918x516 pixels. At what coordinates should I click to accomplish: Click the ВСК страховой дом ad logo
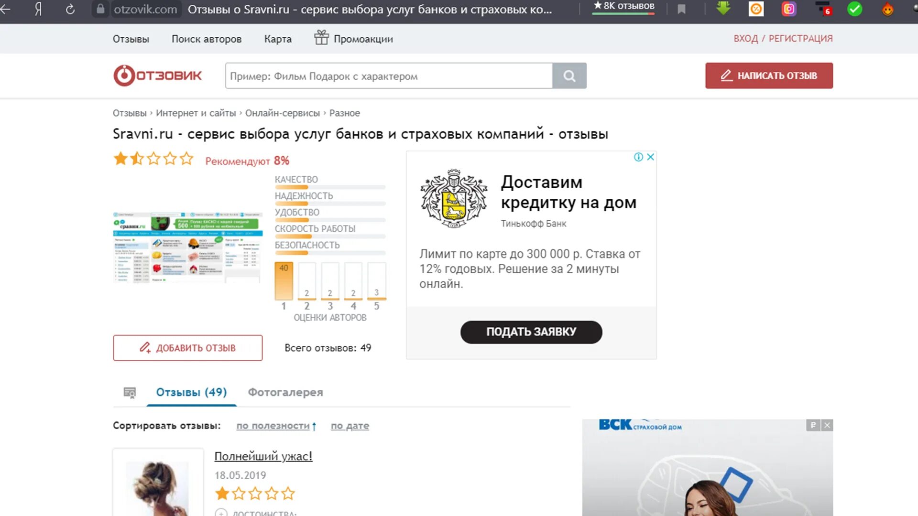(x=640, y=425)
